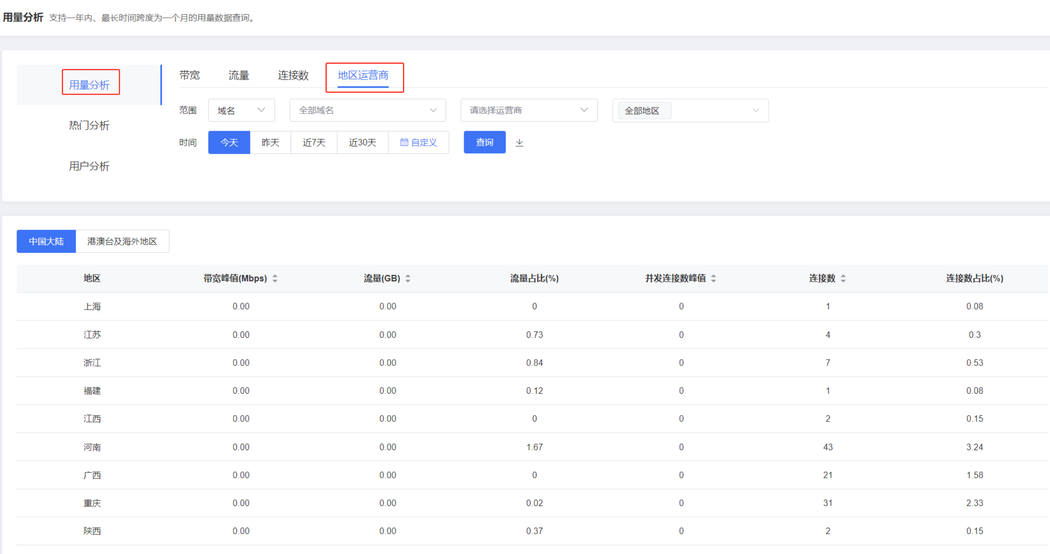1050x554 pixels.
Task: Sort by 带宽峰值(Mbps) column arrows
Action: pyautogui.click(x=275, y=278)
